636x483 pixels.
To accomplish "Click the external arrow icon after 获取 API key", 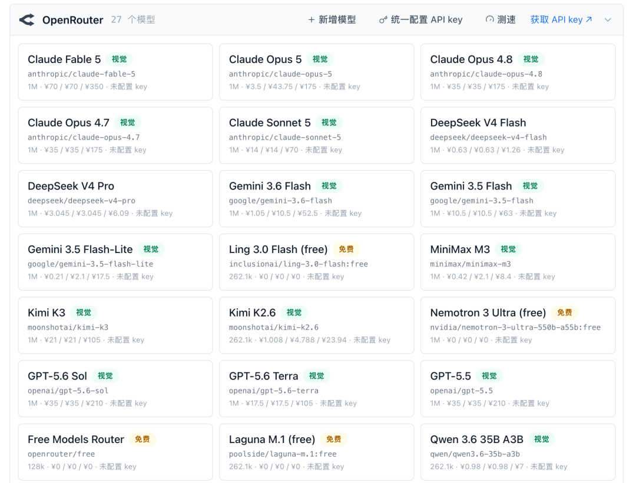I will click(x=589, y=19).
